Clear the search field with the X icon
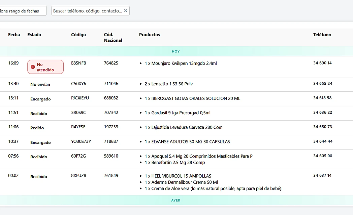The width and height of the screenshot is (353, 215). pyautogui.click(x=126, y=11)
